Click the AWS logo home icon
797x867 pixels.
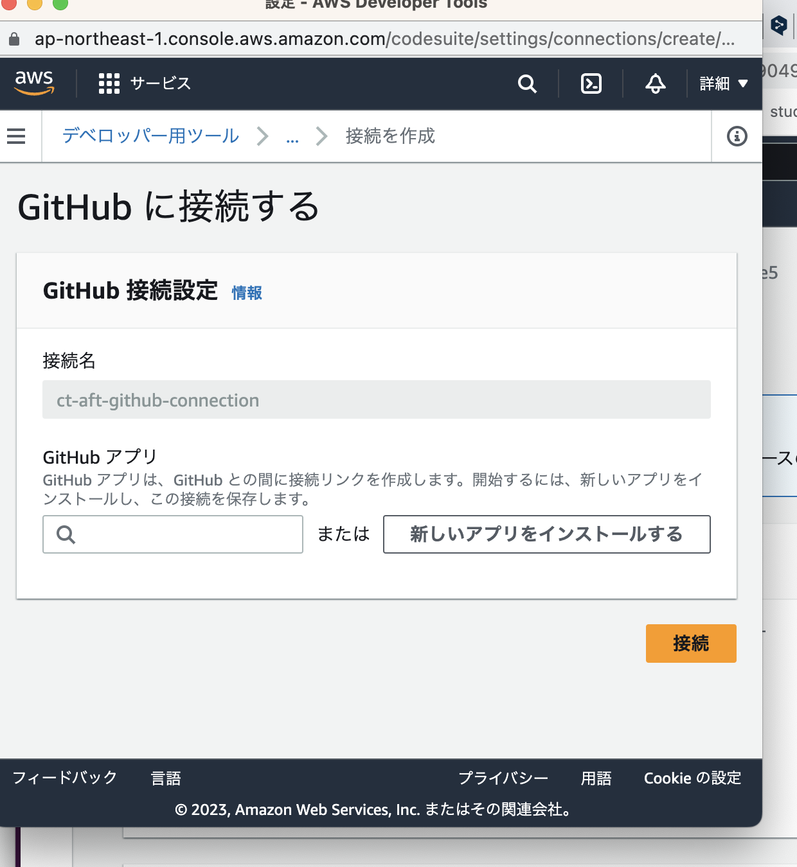click(x=34, y=83)
